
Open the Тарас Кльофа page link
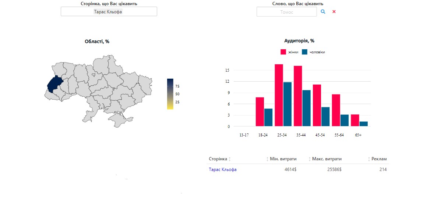[x=222, y=170]
